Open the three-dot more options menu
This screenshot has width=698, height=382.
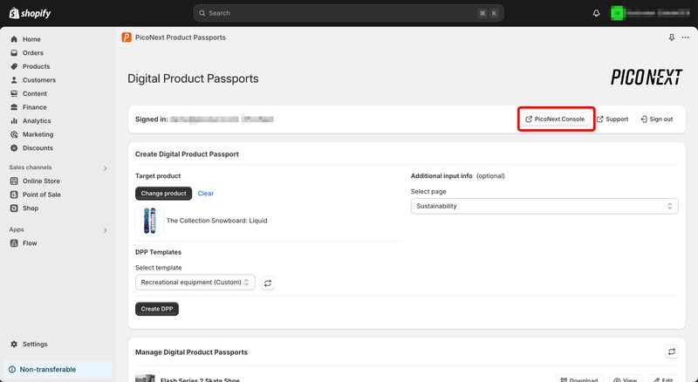coord(684,38)
